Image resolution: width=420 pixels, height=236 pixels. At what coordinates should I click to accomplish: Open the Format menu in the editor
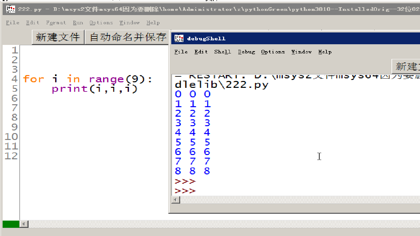pos(56,23)
